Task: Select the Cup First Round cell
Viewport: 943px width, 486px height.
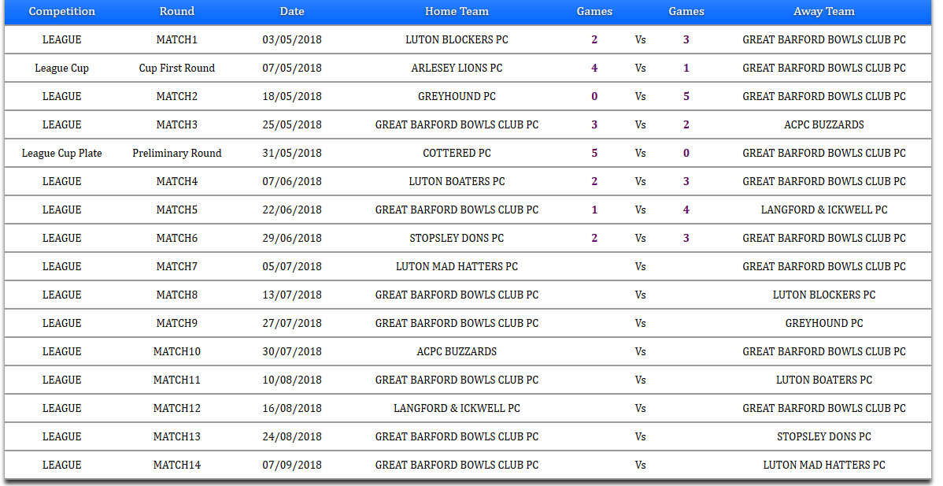Action: pos(177,68)
